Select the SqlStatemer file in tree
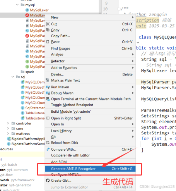 (35, 108)
